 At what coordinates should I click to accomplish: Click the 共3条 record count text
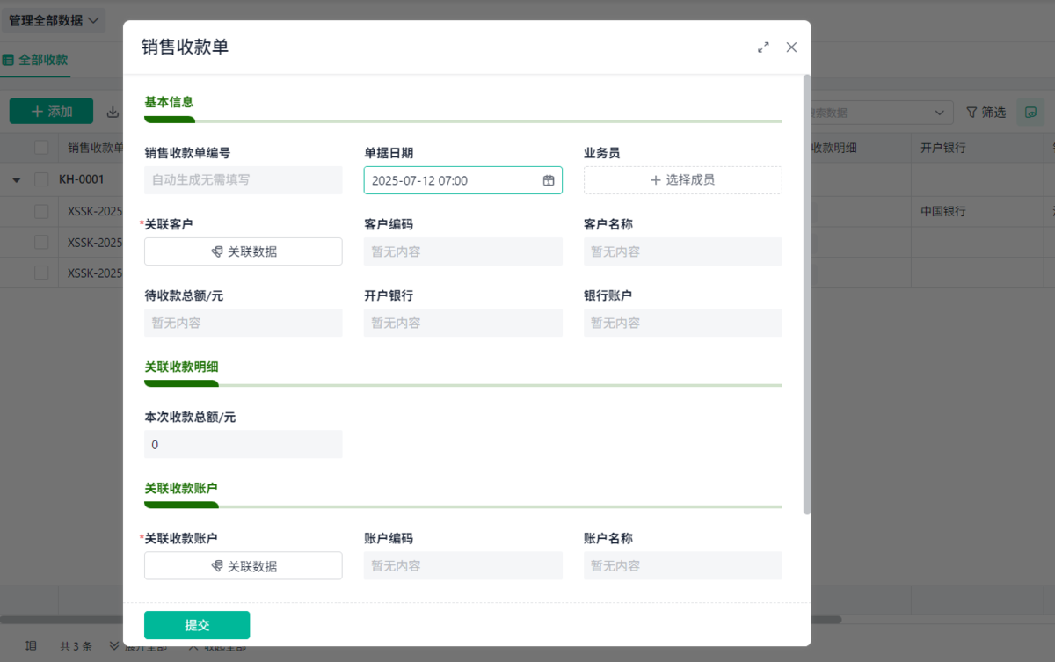point(76,646)
